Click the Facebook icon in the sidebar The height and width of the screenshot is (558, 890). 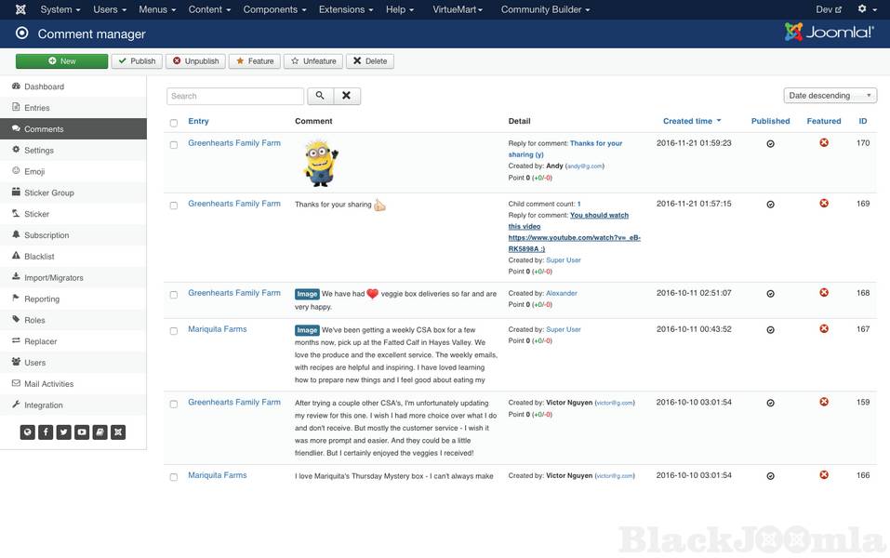(46, 432)
